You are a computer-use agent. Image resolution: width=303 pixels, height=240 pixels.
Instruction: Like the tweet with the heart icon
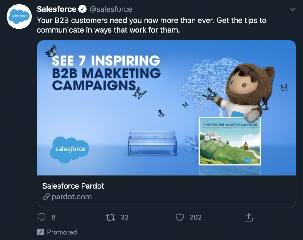tap(180, 217)
